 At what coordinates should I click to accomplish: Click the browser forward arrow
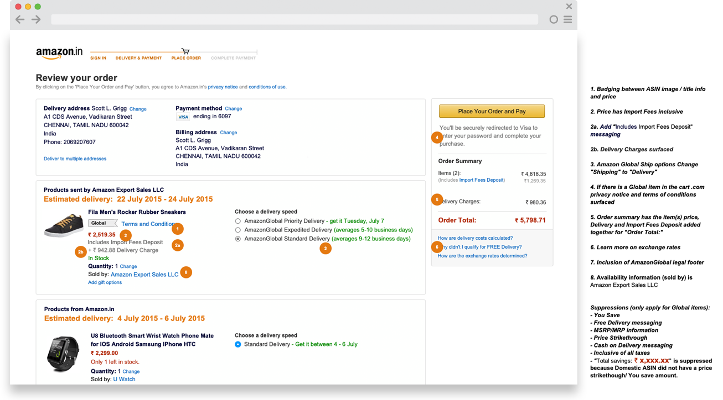[36, 19]
